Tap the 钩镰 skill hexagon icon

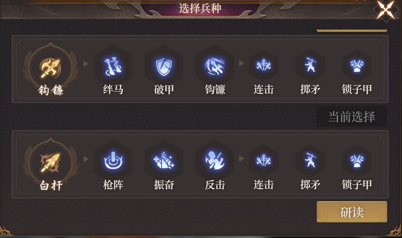coord(215,66)
